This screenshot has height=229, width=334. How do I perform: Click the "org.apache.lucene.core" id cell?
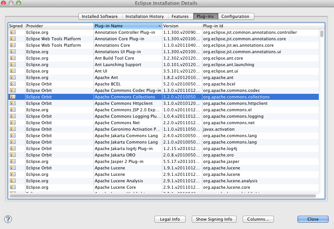coord(226,187)
